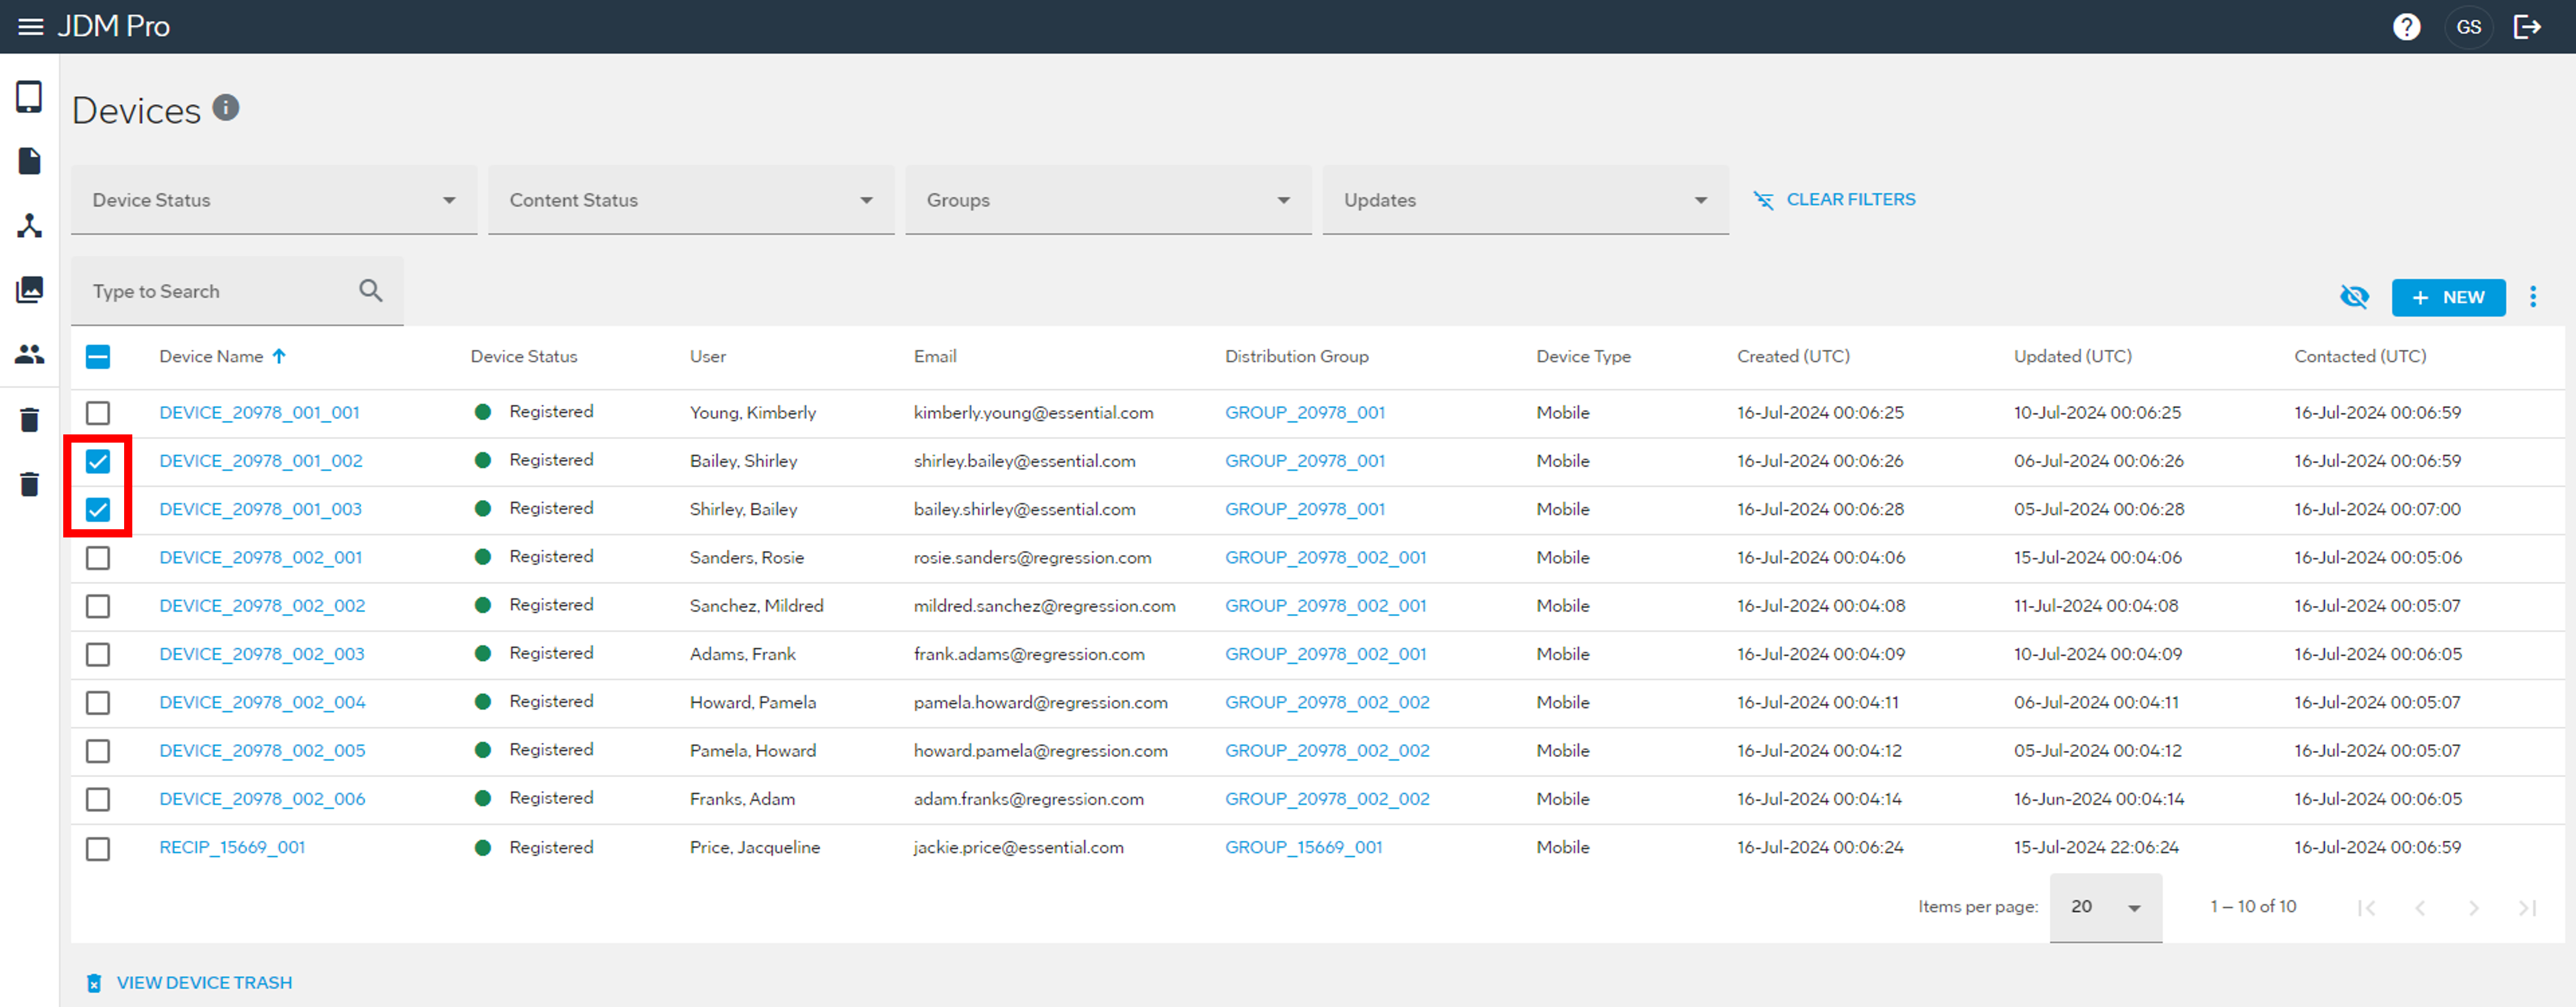The width and height of the screenshot is (2576, 1007).
Task: Sort by Email column header
Action: coord(935,356)
